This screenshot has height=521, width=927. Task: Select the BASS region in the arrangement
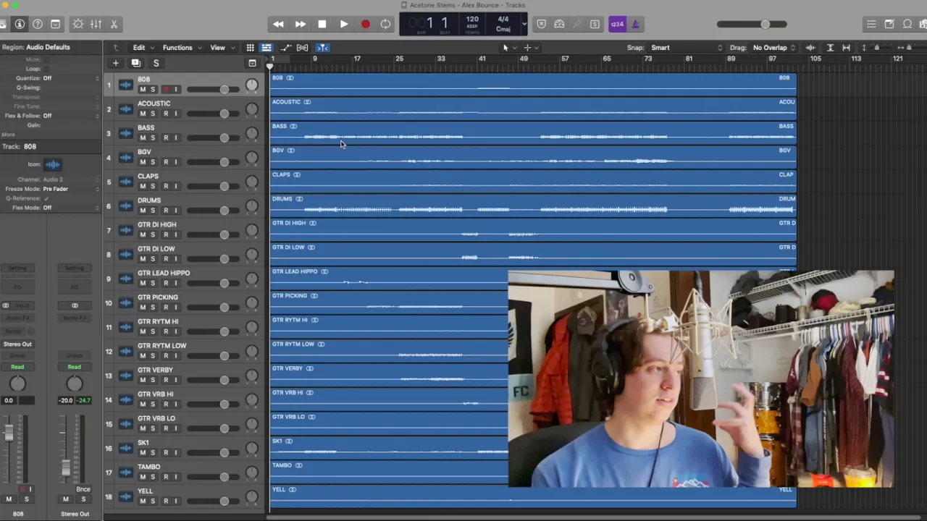pyautogui.click(x=533, y=133)
